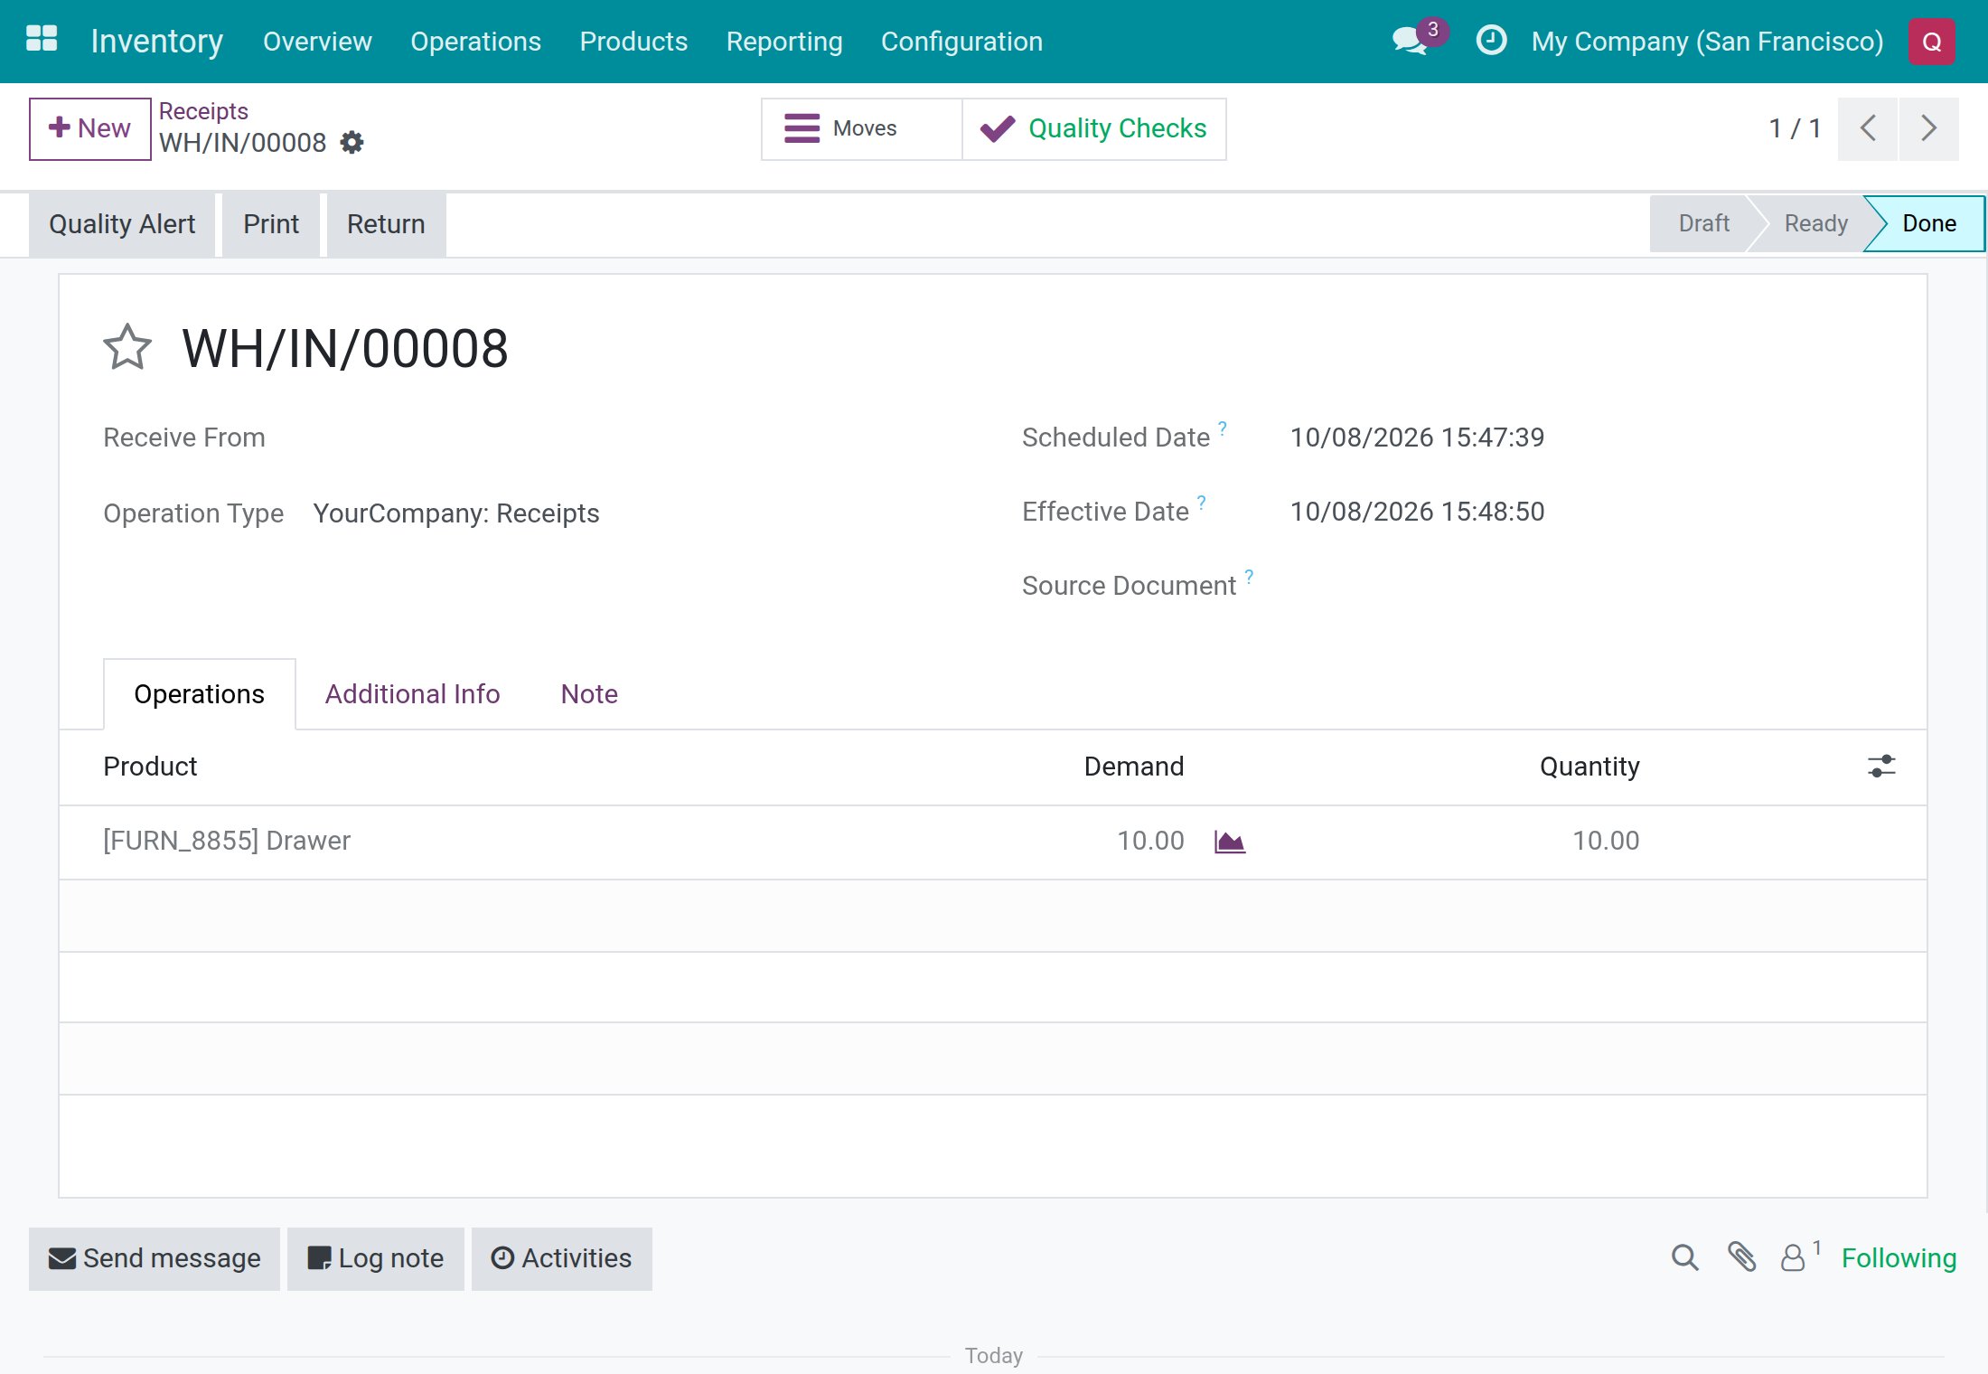This screenshot has width=1988, height=1374.
Task: Open forecast chart icon for Drawer line
Action: [x=1229, y=842]
